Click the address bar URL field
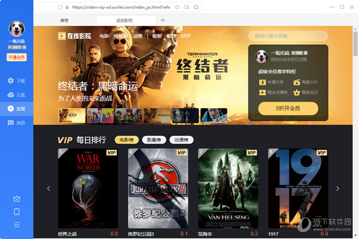Screen dimensions: 359x239 pos(121,7)
